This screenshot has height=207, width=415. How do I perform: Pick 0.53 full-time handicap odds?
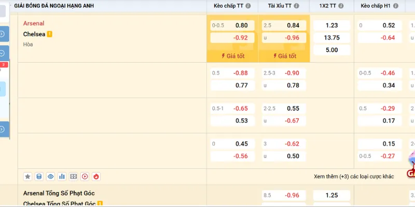(232, 121)
